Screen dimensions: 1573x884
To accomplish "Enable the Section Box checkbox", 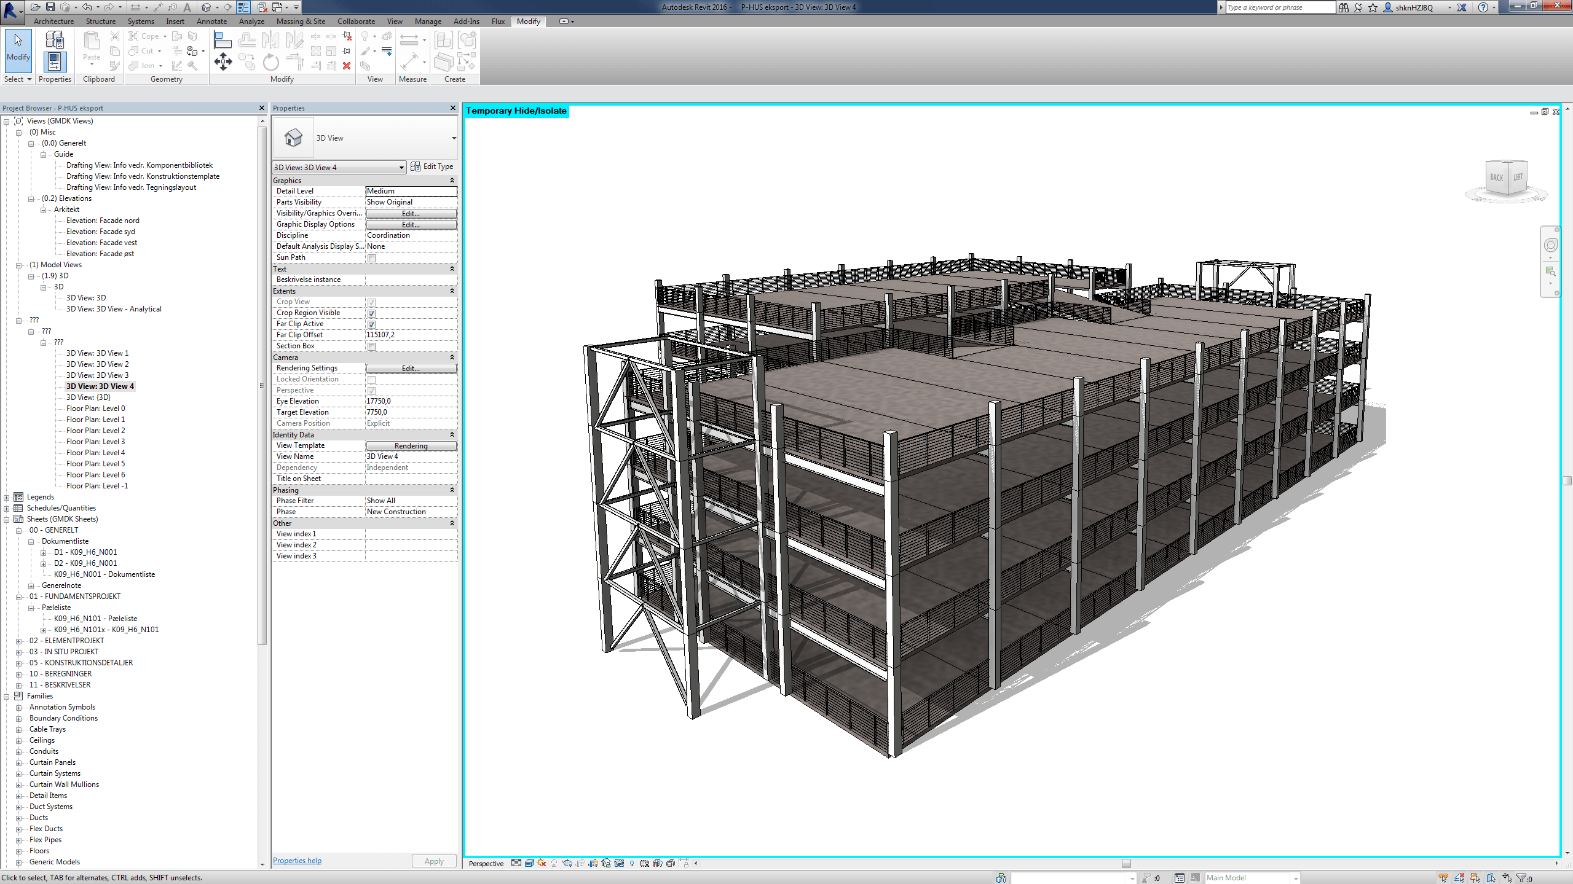I will [372, 346].
